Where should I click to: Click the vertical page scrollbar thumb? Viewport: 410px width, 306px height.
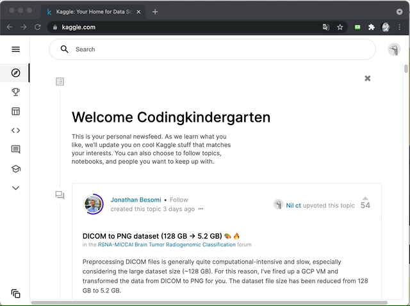(406, 69)
